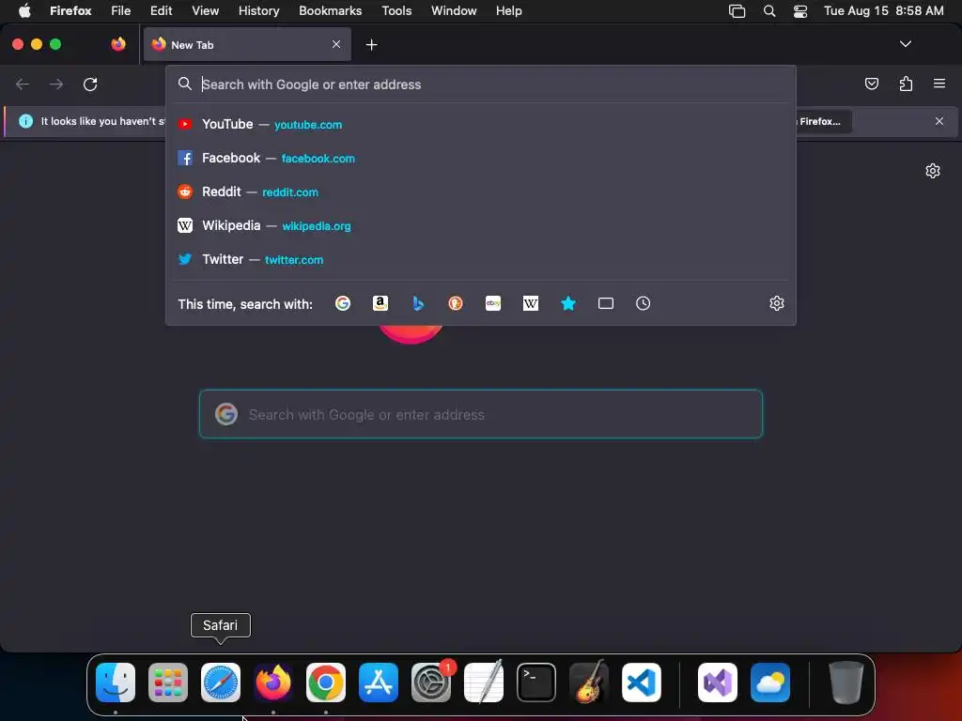The image size is (962, 721).
Task: Open the new tab page personalize gear
Action: pyautogui.click(x=933, y=171)
